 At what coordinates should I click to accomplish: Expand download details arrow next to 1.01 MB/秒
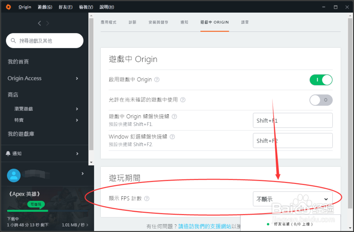click(87, 225)
